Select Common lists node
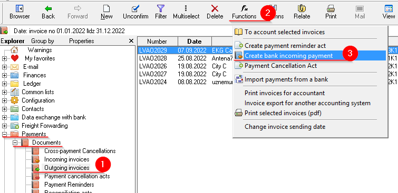The width and height of the screenshot is (398, 193). (38, 92)
